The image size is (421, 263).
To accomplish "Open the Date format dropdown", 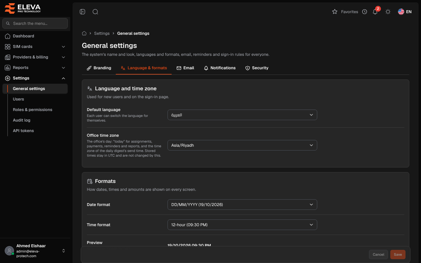I will point(242,205).
